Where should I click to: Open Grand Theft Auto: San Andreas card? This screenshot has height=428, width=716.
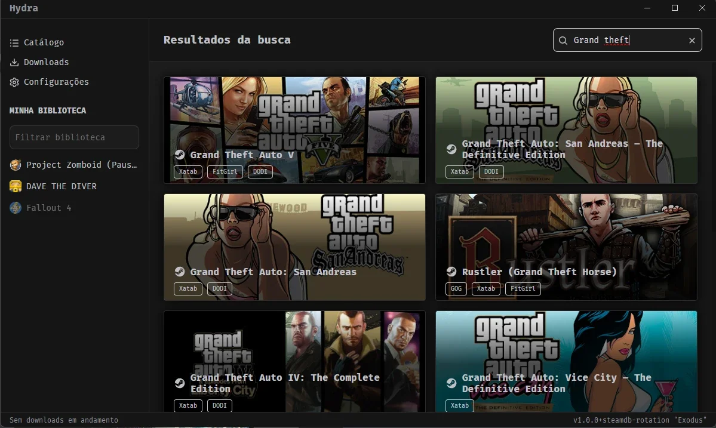click(x=294, y=247)
